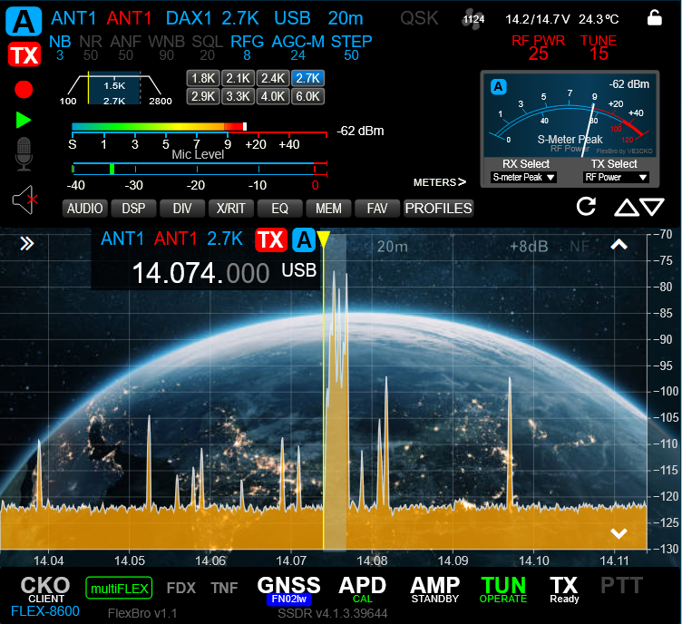Click the up chevron on the panadapter
This screenshot has height=624, width=682.
click(619, 245)
